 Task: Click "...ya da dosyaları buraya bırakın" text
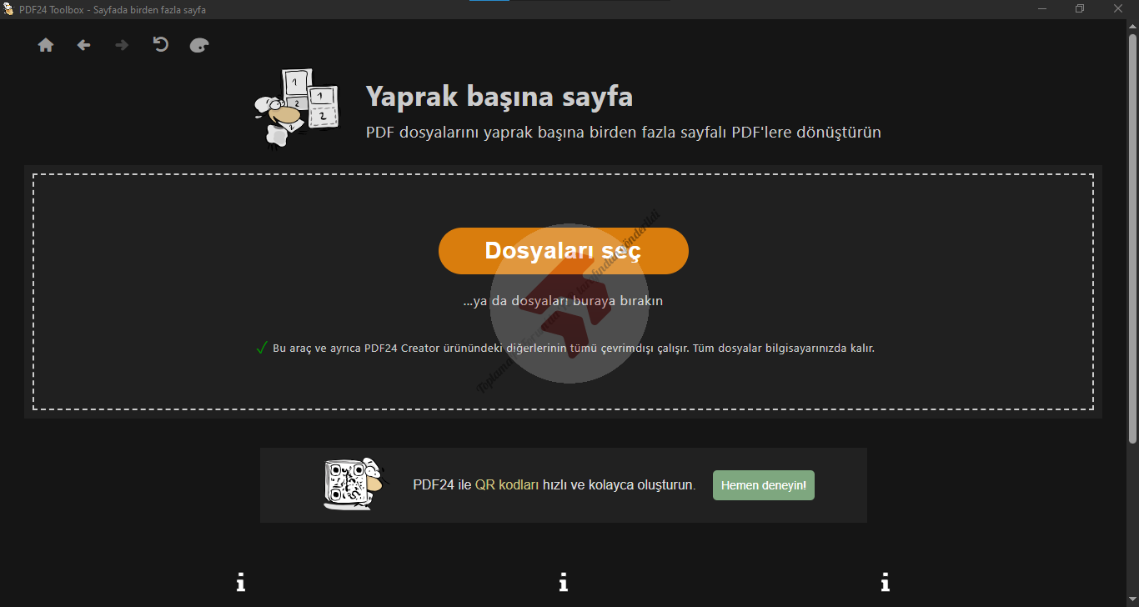click(563, 300)
